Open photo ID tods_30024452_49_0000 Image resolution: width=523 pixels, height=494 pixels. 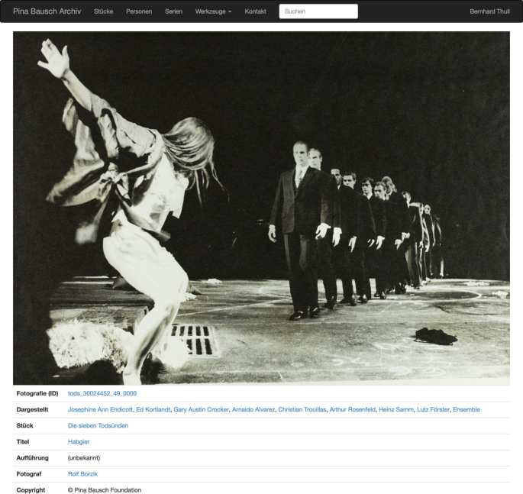pyautogui.click(x=102, y=394)
